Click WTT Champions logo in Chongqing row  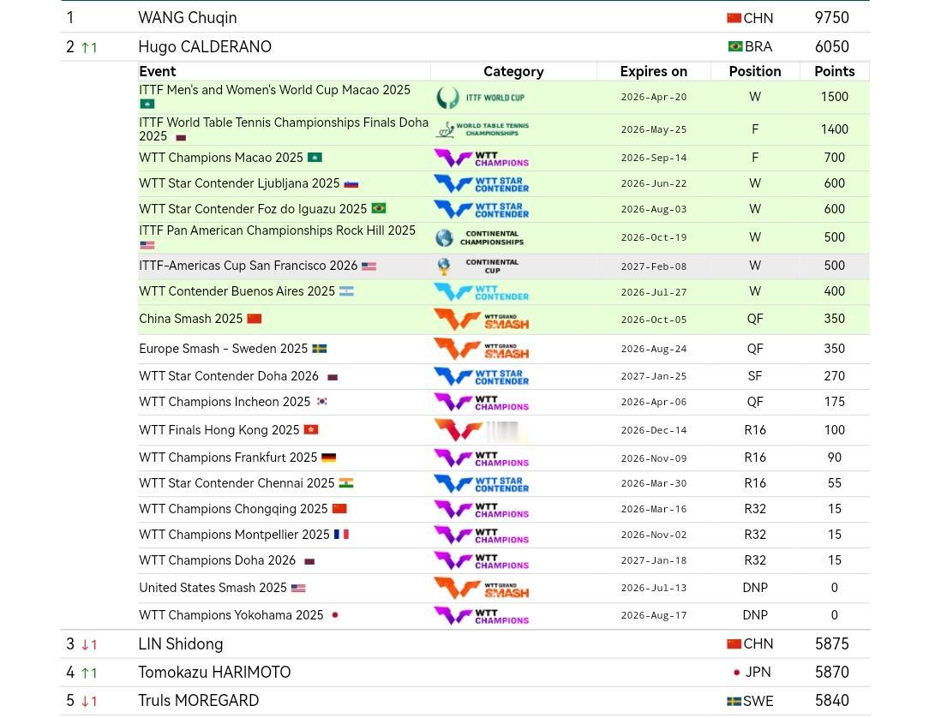coord(482,510)
